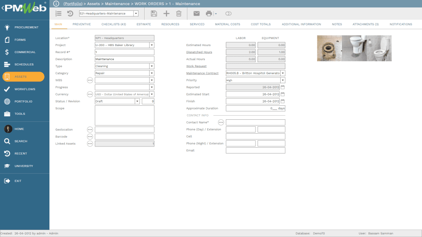Open Reported date calendar picker
The width and height of the screenshot is (422, 237).
coord(283,87)
